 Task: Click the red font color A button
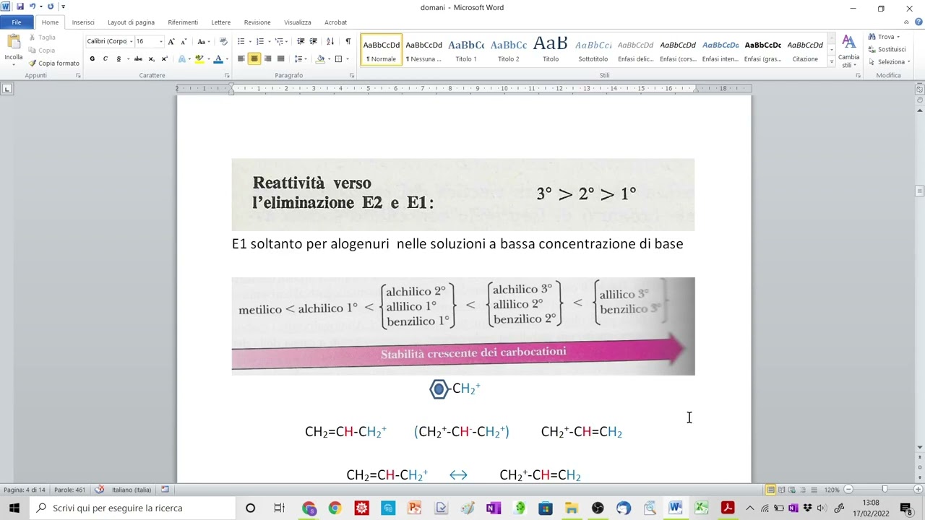(218, 58)
